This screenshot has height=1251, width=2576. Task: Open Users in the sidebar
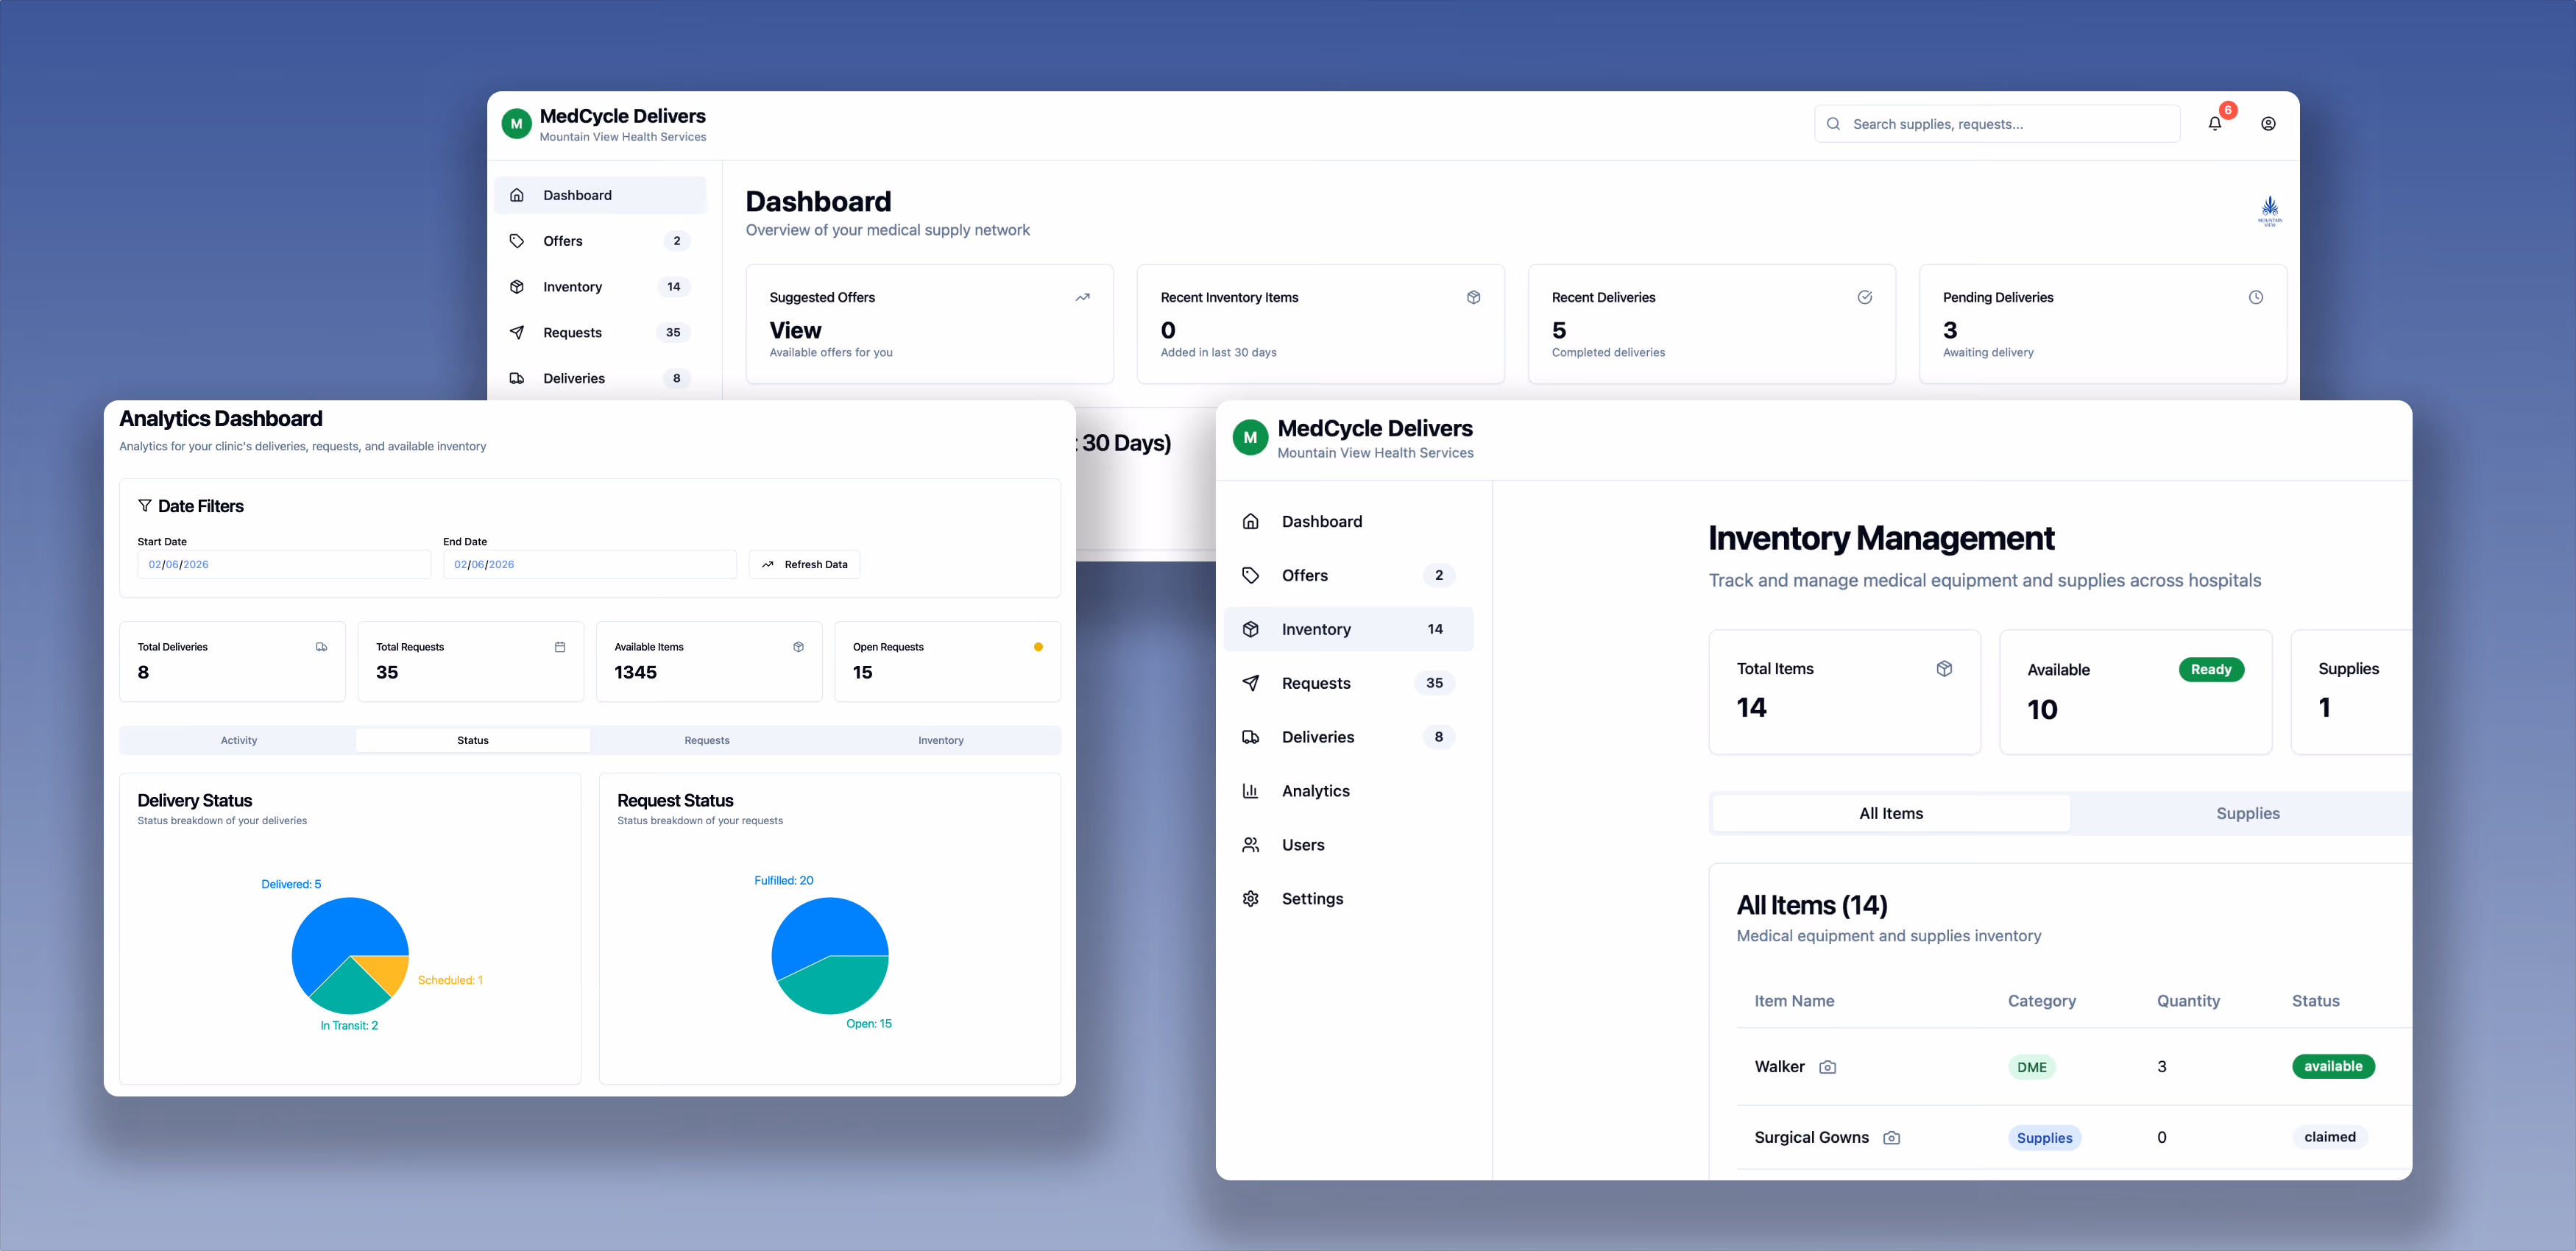pos(1347,845)
